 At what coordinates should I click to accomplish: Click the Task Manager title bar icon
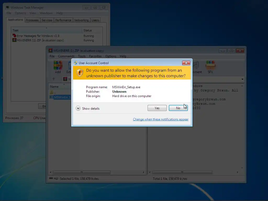(x=7, y=7)
